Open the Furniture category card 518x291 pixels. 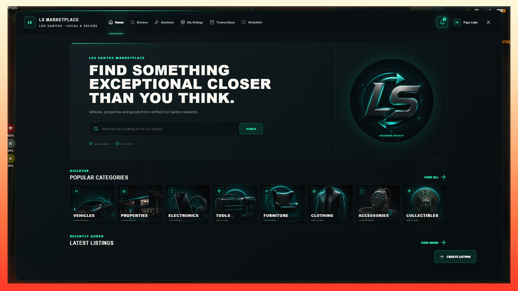283,205
